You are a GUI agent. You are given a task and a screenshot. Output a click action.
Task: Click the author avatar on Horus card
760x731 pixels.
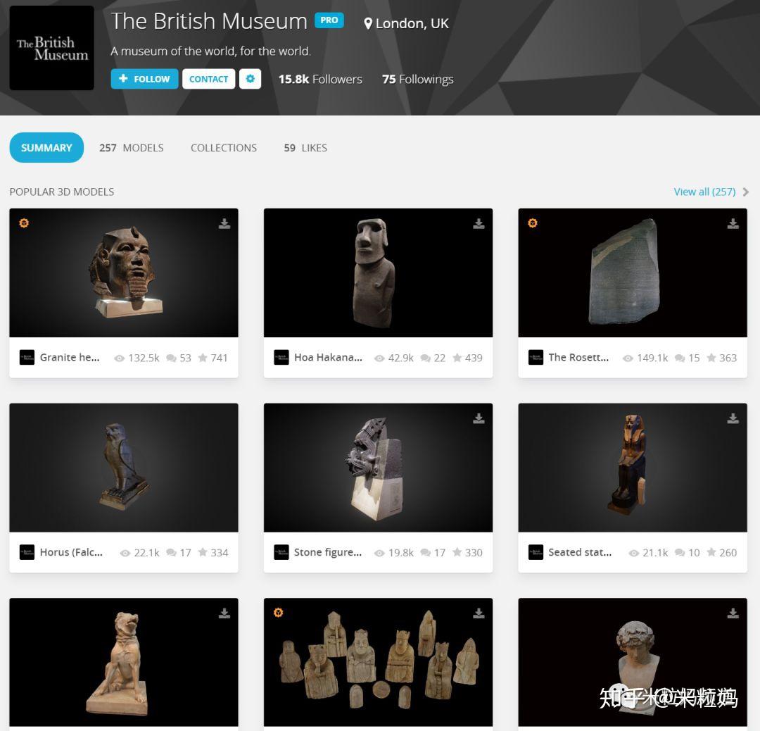[x=27, y=552]
